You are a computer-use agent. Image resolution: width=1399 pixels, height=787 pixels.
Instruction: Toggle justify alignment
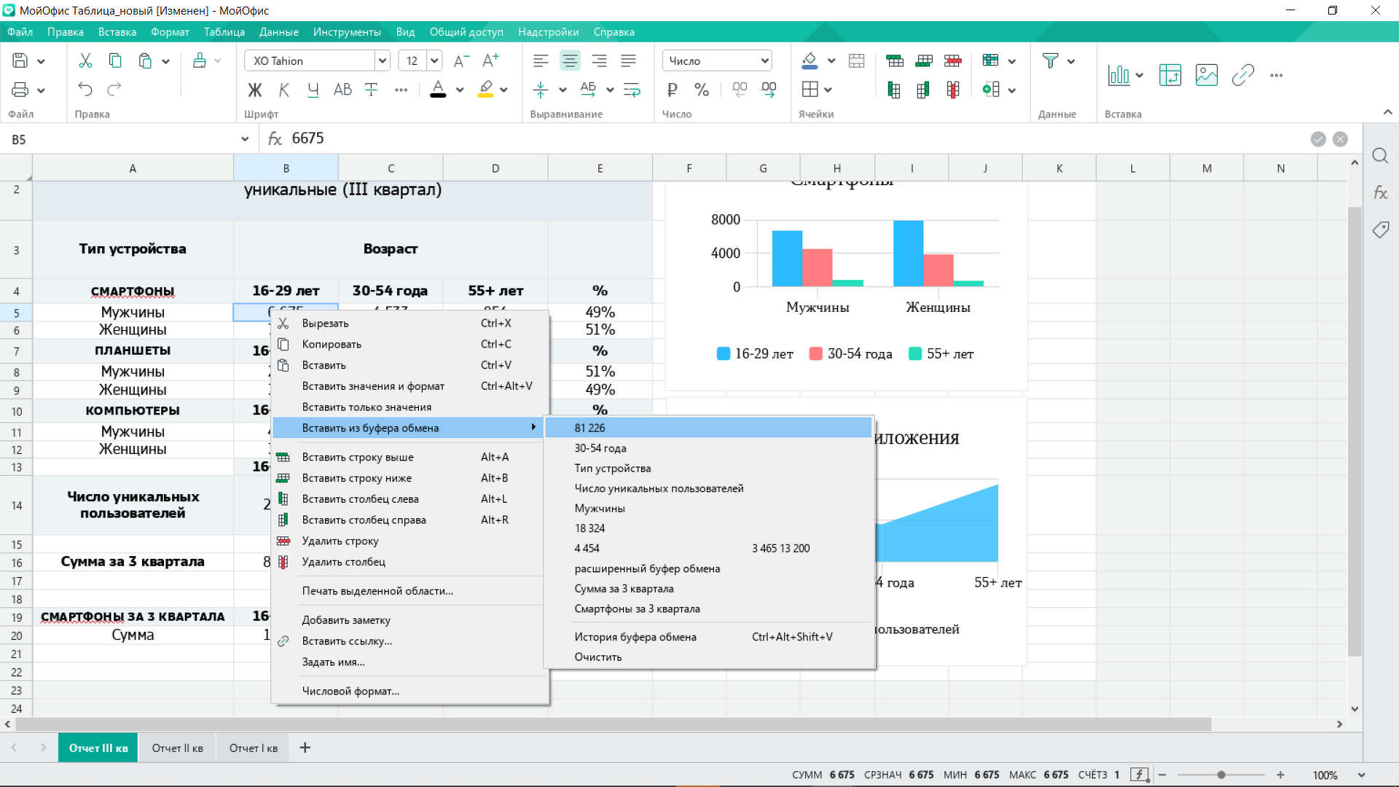(x=628, y=61)
